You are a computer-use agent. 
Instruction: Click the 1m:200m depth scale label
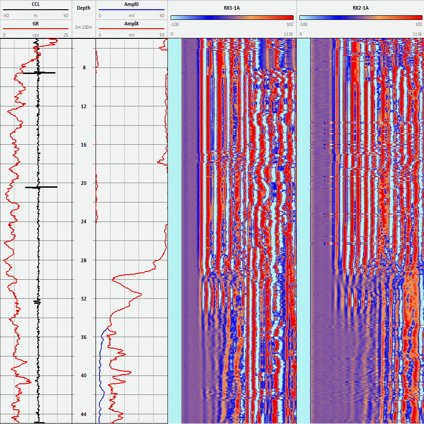point(84,27)
